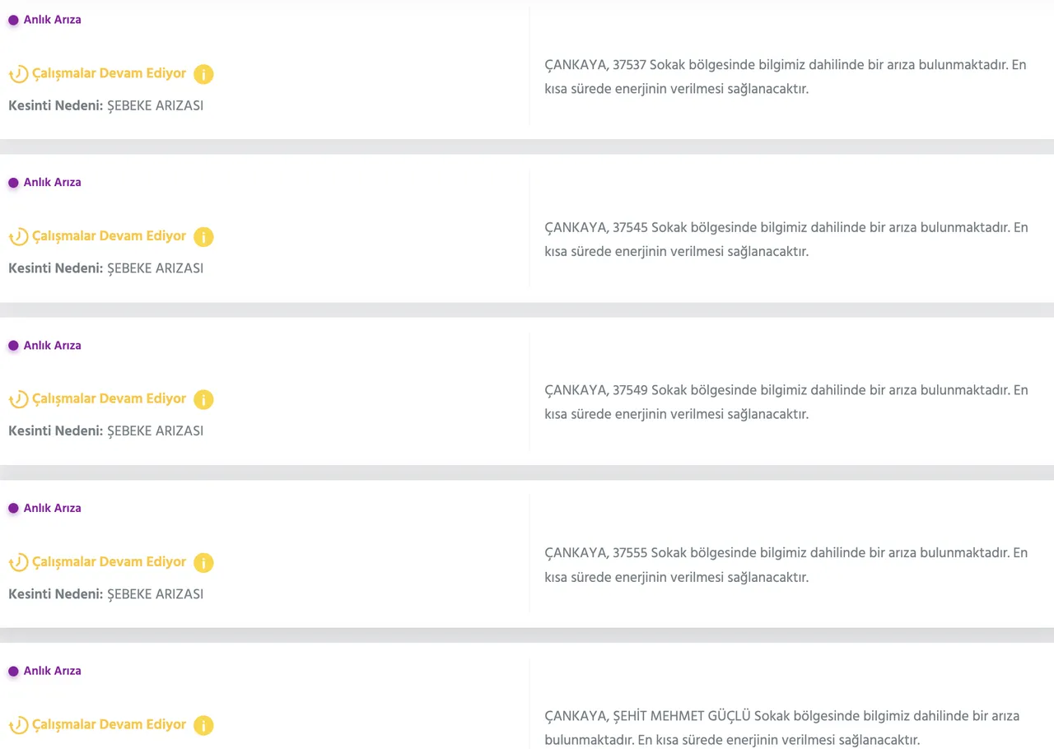1054x749 pixels.
Task: Click 'Çalışmalar Devam Ediyor' status for 37545 Sokak
Action: (x=109, y=236)
